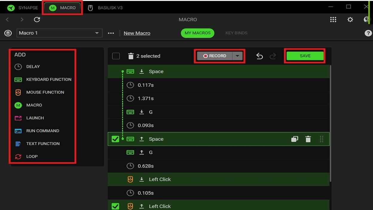
Task: Select the 0.093s delay row
Action: 218,125
